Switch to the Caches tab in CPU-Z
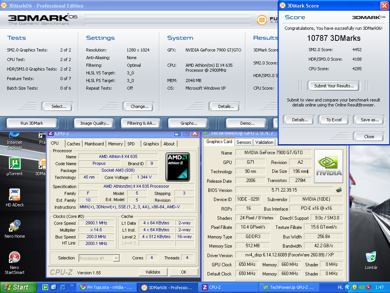Screen dimensions: 390x293 click(74, 144)
